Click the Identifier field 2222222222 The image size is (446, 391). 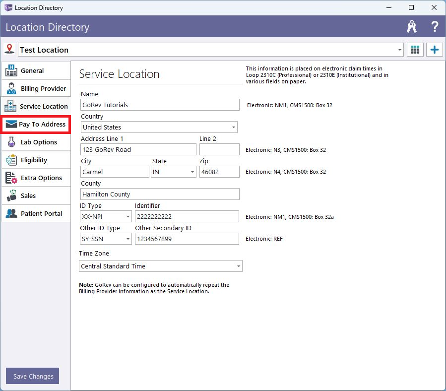[187, 216]
